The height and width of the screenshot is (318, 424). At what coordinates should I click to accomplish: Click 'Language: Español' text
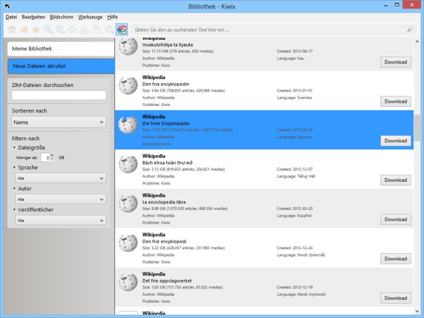point(294,216)
